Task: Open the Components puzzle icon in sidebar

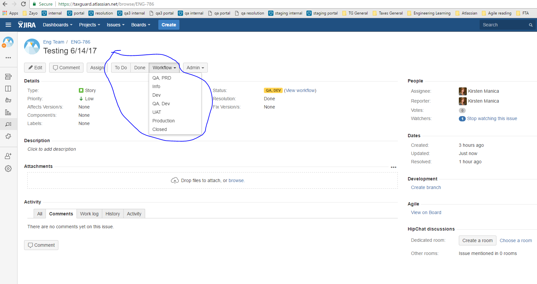Action: (x=8, y=136)
